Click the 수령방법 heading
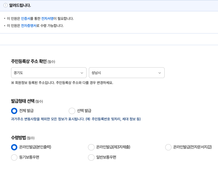Viewport: 218px width, 172px height. pos(18,138)
